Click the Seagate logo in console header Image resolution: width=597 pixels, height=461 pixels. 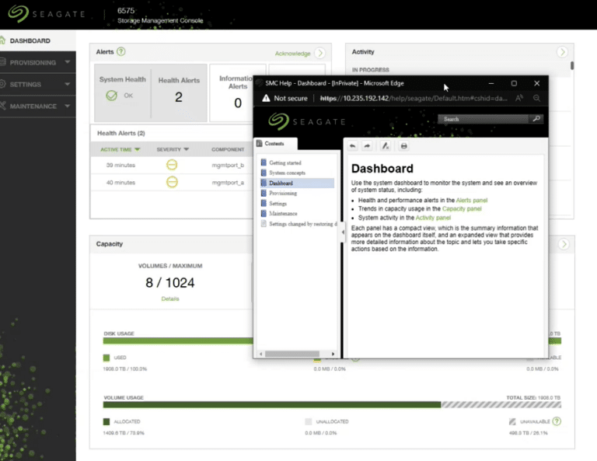(x=47, y=14)
